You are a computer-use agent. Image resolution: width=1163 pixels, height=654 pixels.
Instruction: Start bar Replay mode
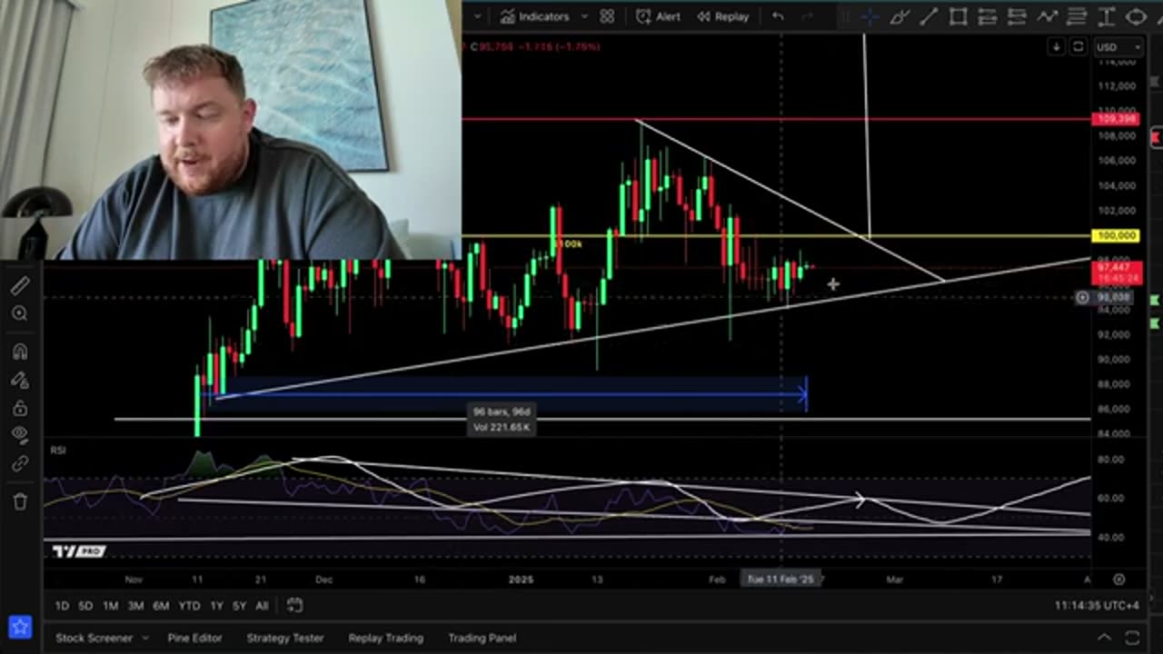click(x=721, y=16)
